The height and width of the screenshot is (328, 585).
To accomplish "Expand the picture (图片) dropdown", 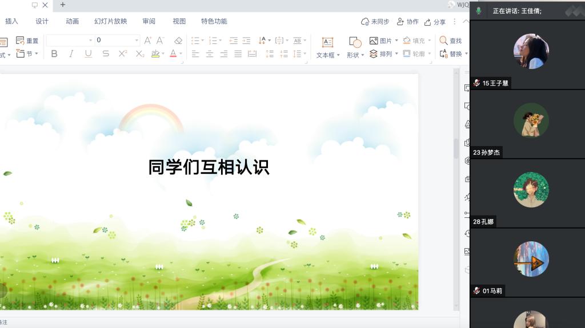I will point(396,41).
